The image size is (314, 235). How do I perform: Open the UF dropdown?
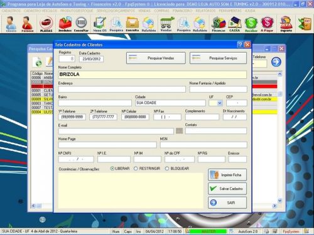click(x=220, y=103)
